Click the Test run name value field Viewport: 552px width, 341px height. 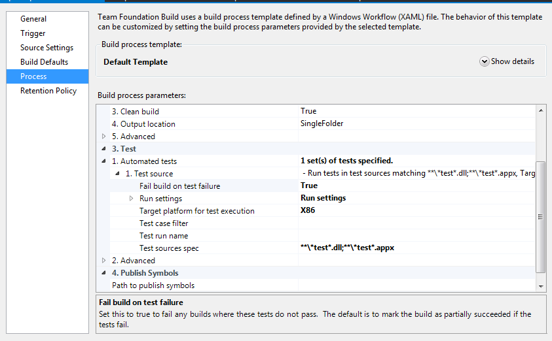pyautogui.click(x=416, y=236)
